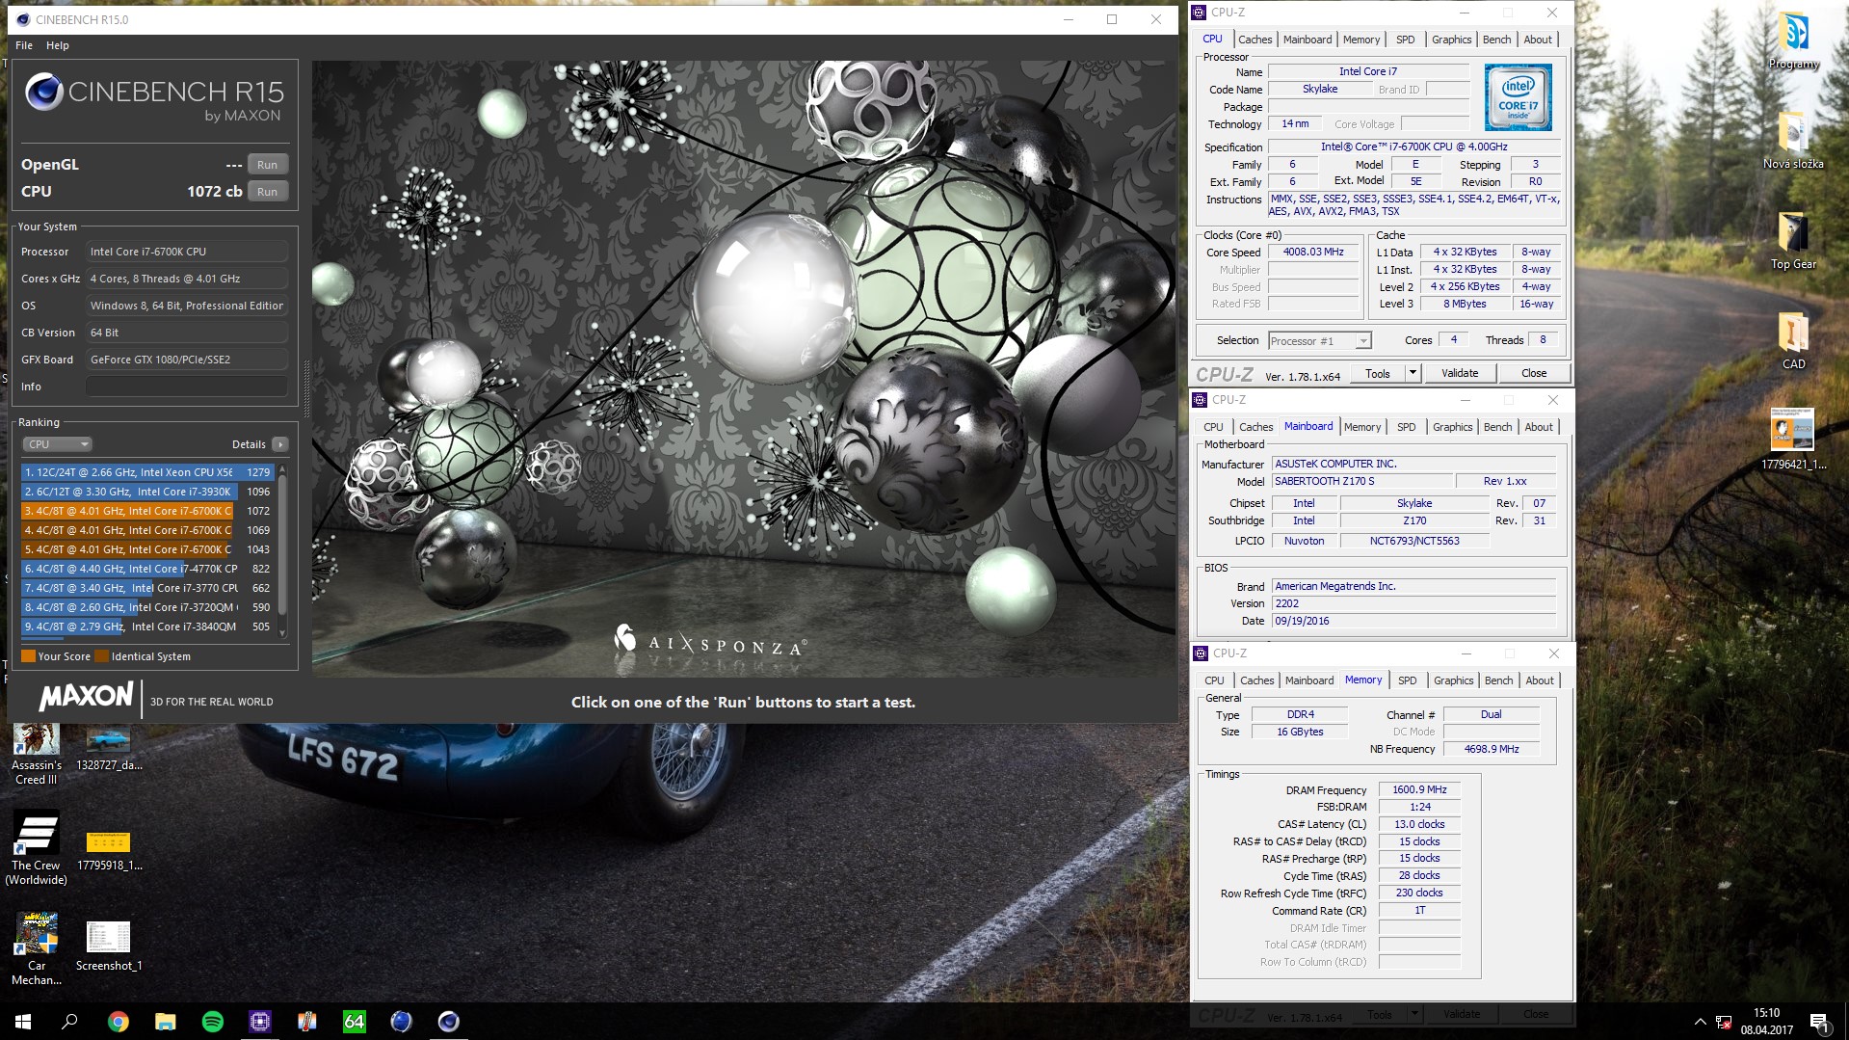Image resolution: width=1849 pixels, height=1040 pixels.
Task: Click the BIOS Version 2202 field
Action: click(1413, 603)
